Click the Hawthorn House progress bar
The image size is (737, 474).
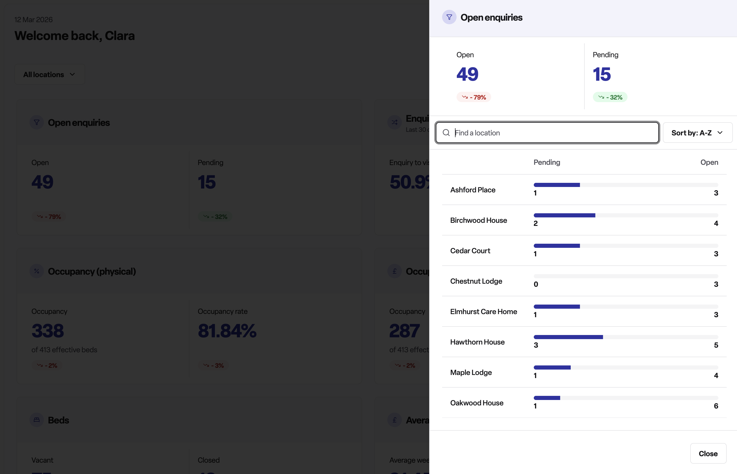point(626,337)
